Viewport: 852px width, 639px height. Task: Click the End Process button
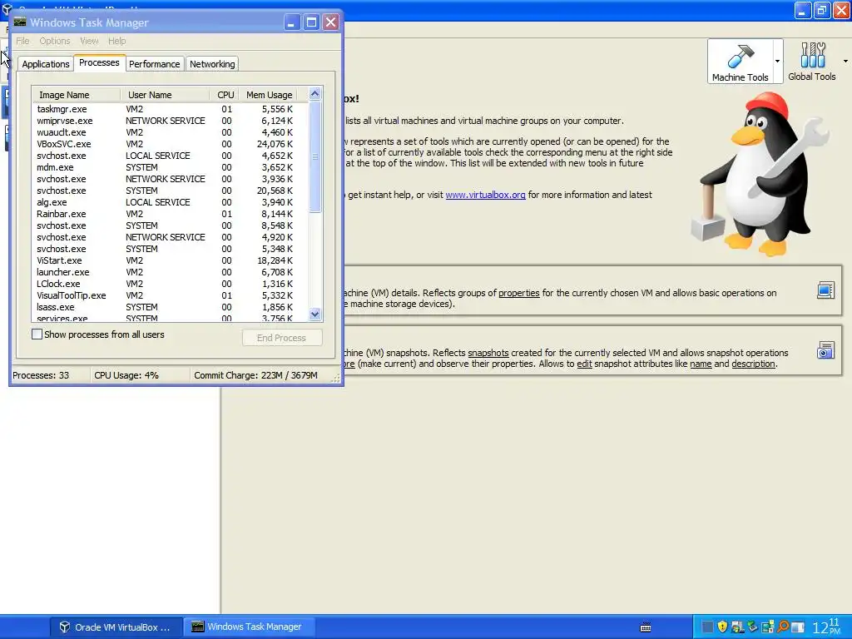[282, 338]
